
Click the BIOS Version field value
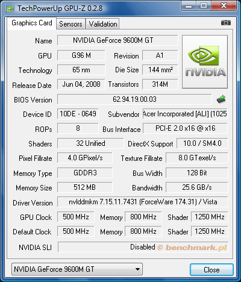(x=134, y=99)
